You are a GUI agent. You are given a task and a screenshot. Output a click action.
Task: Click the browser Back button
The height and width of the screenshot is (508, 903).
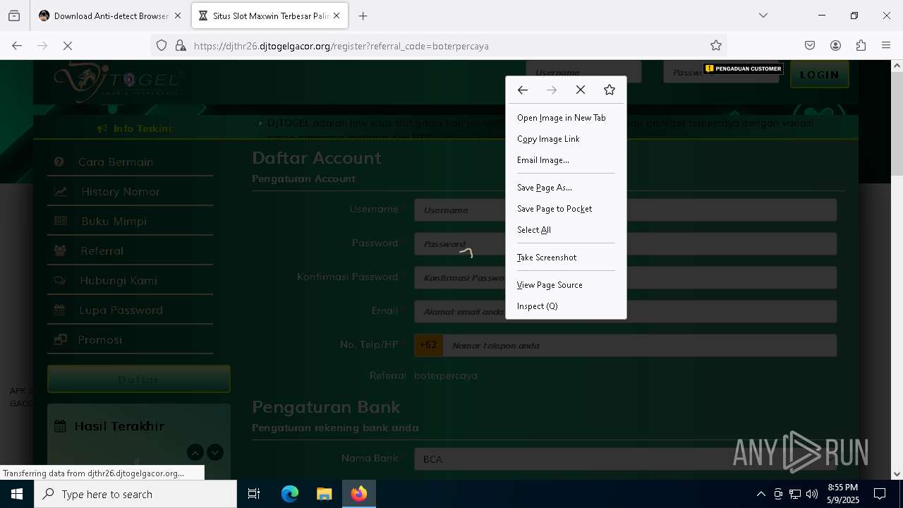17,46
